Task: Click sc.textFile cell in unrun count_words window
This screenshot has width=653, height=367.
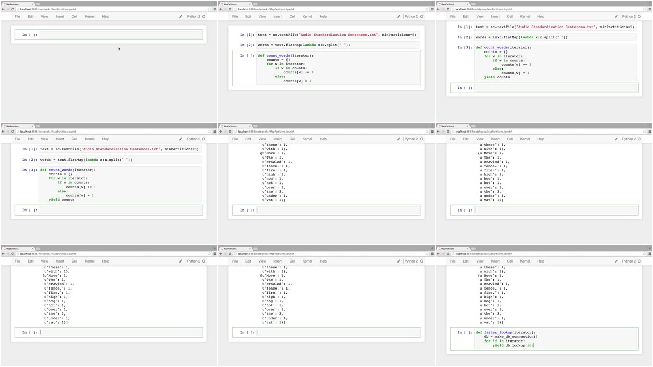Action: click(337, 35)
